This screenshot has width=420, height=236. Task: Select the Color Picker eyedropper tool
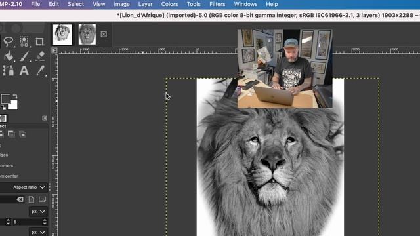(x=41, y=71)
